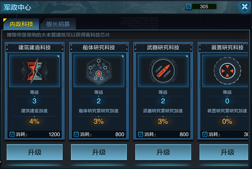The image size is (252, 169).
Task: Click the hourglass building construction tech icon
Action: click(x=34, y=71)
